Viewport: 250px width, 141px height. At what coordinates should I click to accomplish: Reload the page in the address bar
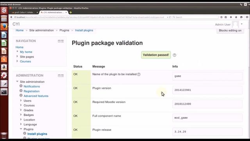170,17
